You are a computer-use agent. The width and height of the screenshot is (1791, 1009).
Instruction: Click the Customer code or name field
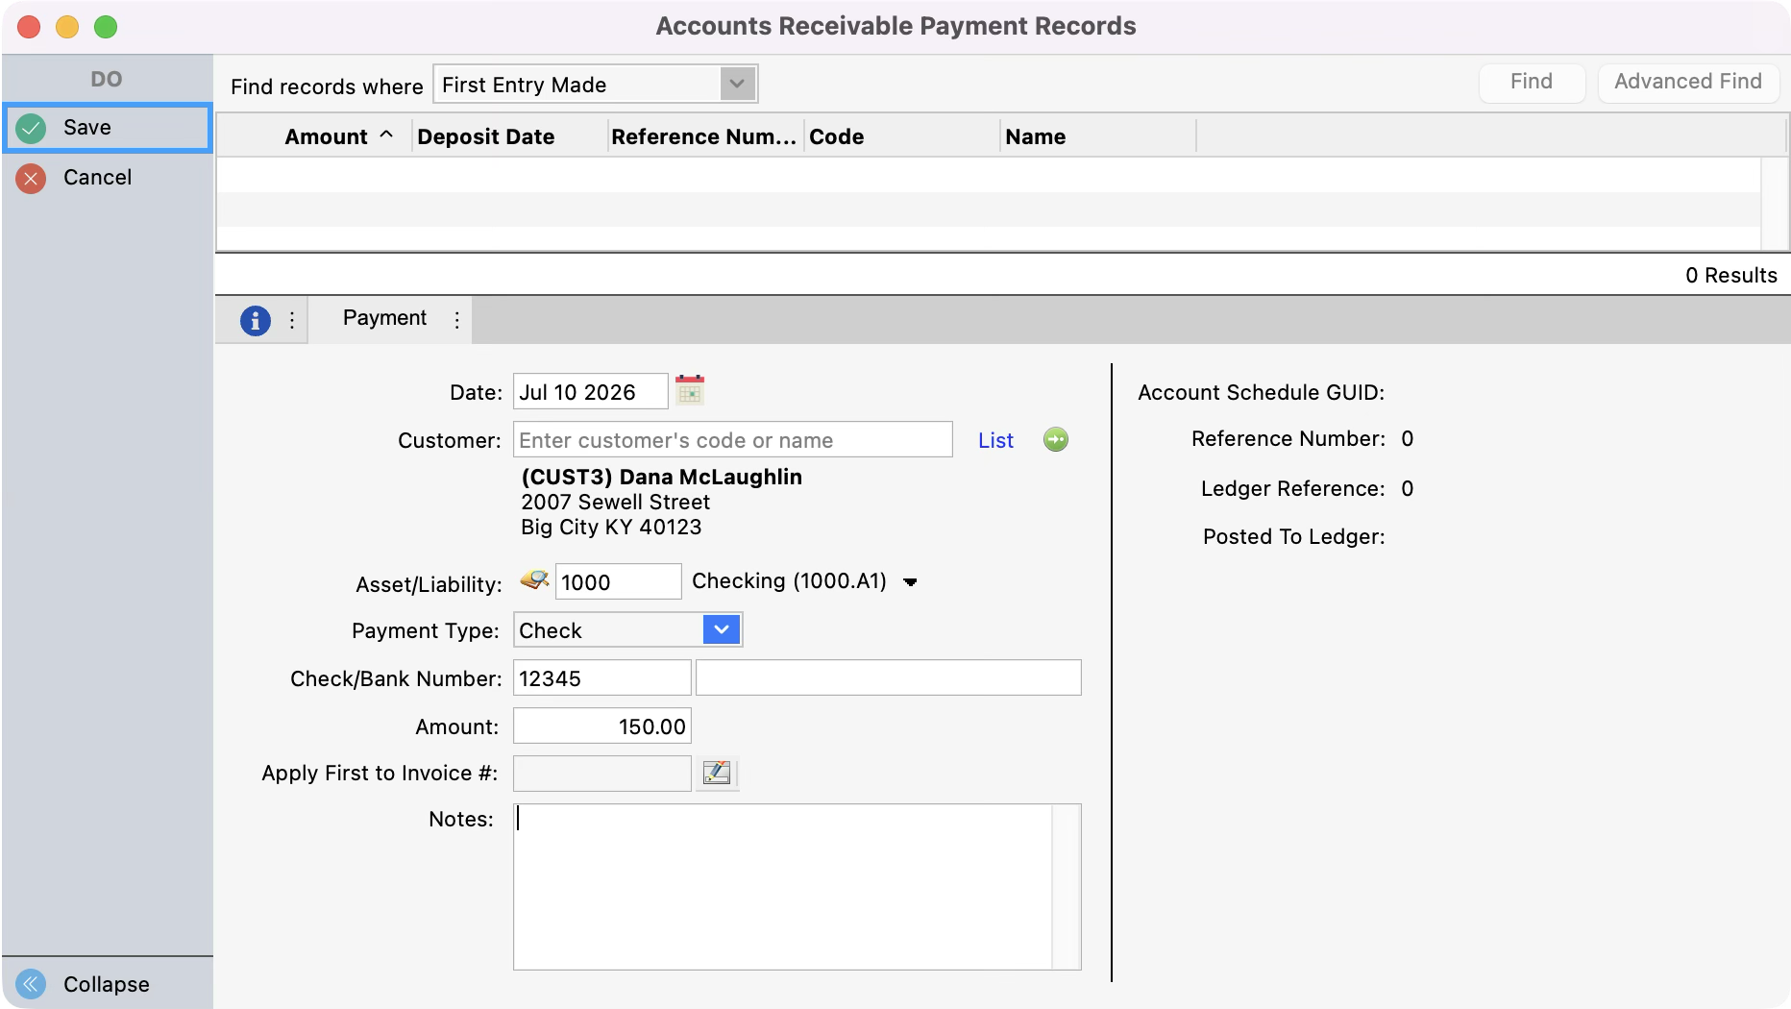tap(732, 440)
